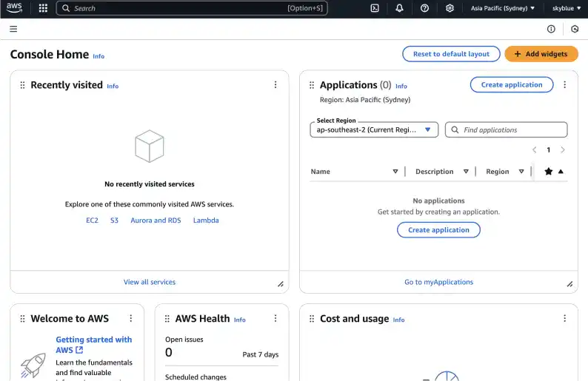Sort by the favorites star column

pos(548,171)
